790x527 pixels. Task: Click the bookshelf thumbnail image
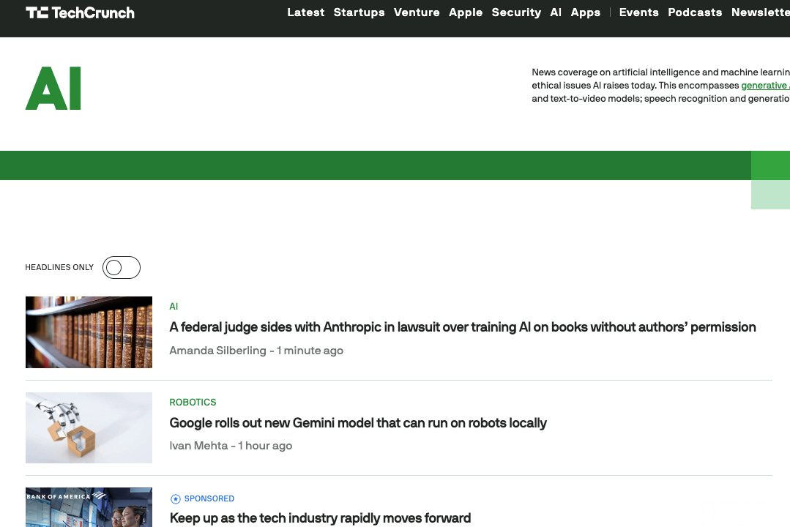point(89,332)
